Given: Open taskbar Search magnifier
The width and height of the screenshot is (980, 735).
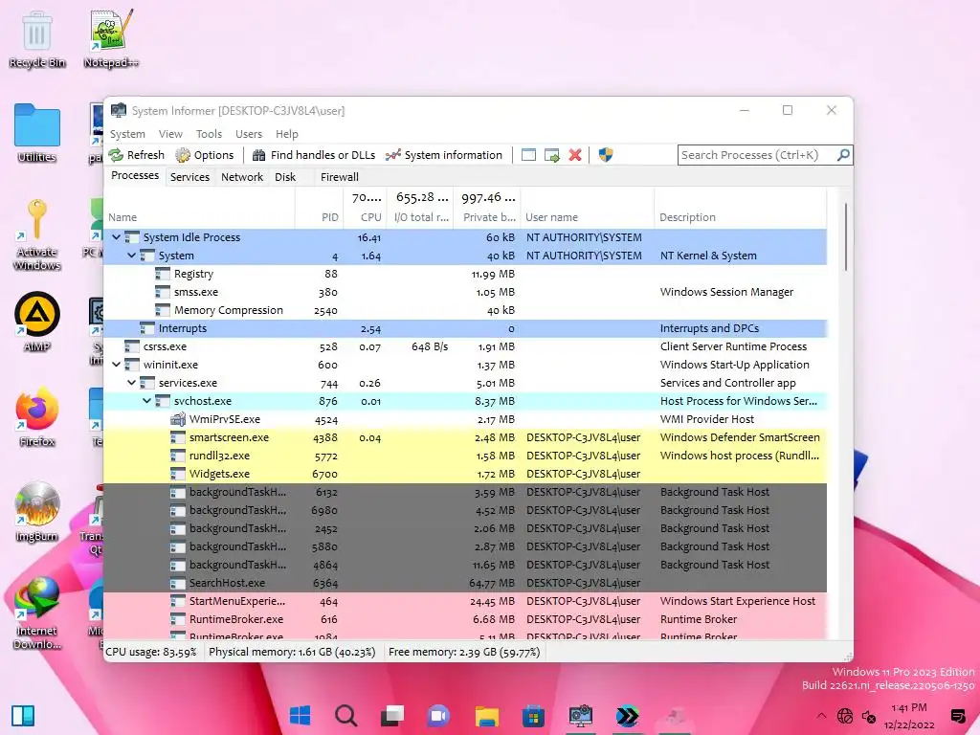Looking at the screenshot, I should pos(345,716).
